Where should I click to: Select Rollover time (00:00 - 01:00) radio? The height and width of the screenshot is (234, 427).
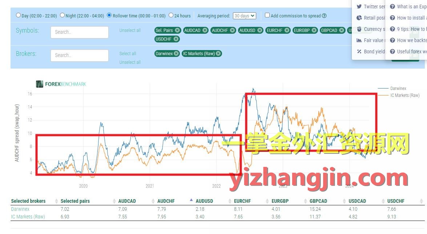[109, 15]
